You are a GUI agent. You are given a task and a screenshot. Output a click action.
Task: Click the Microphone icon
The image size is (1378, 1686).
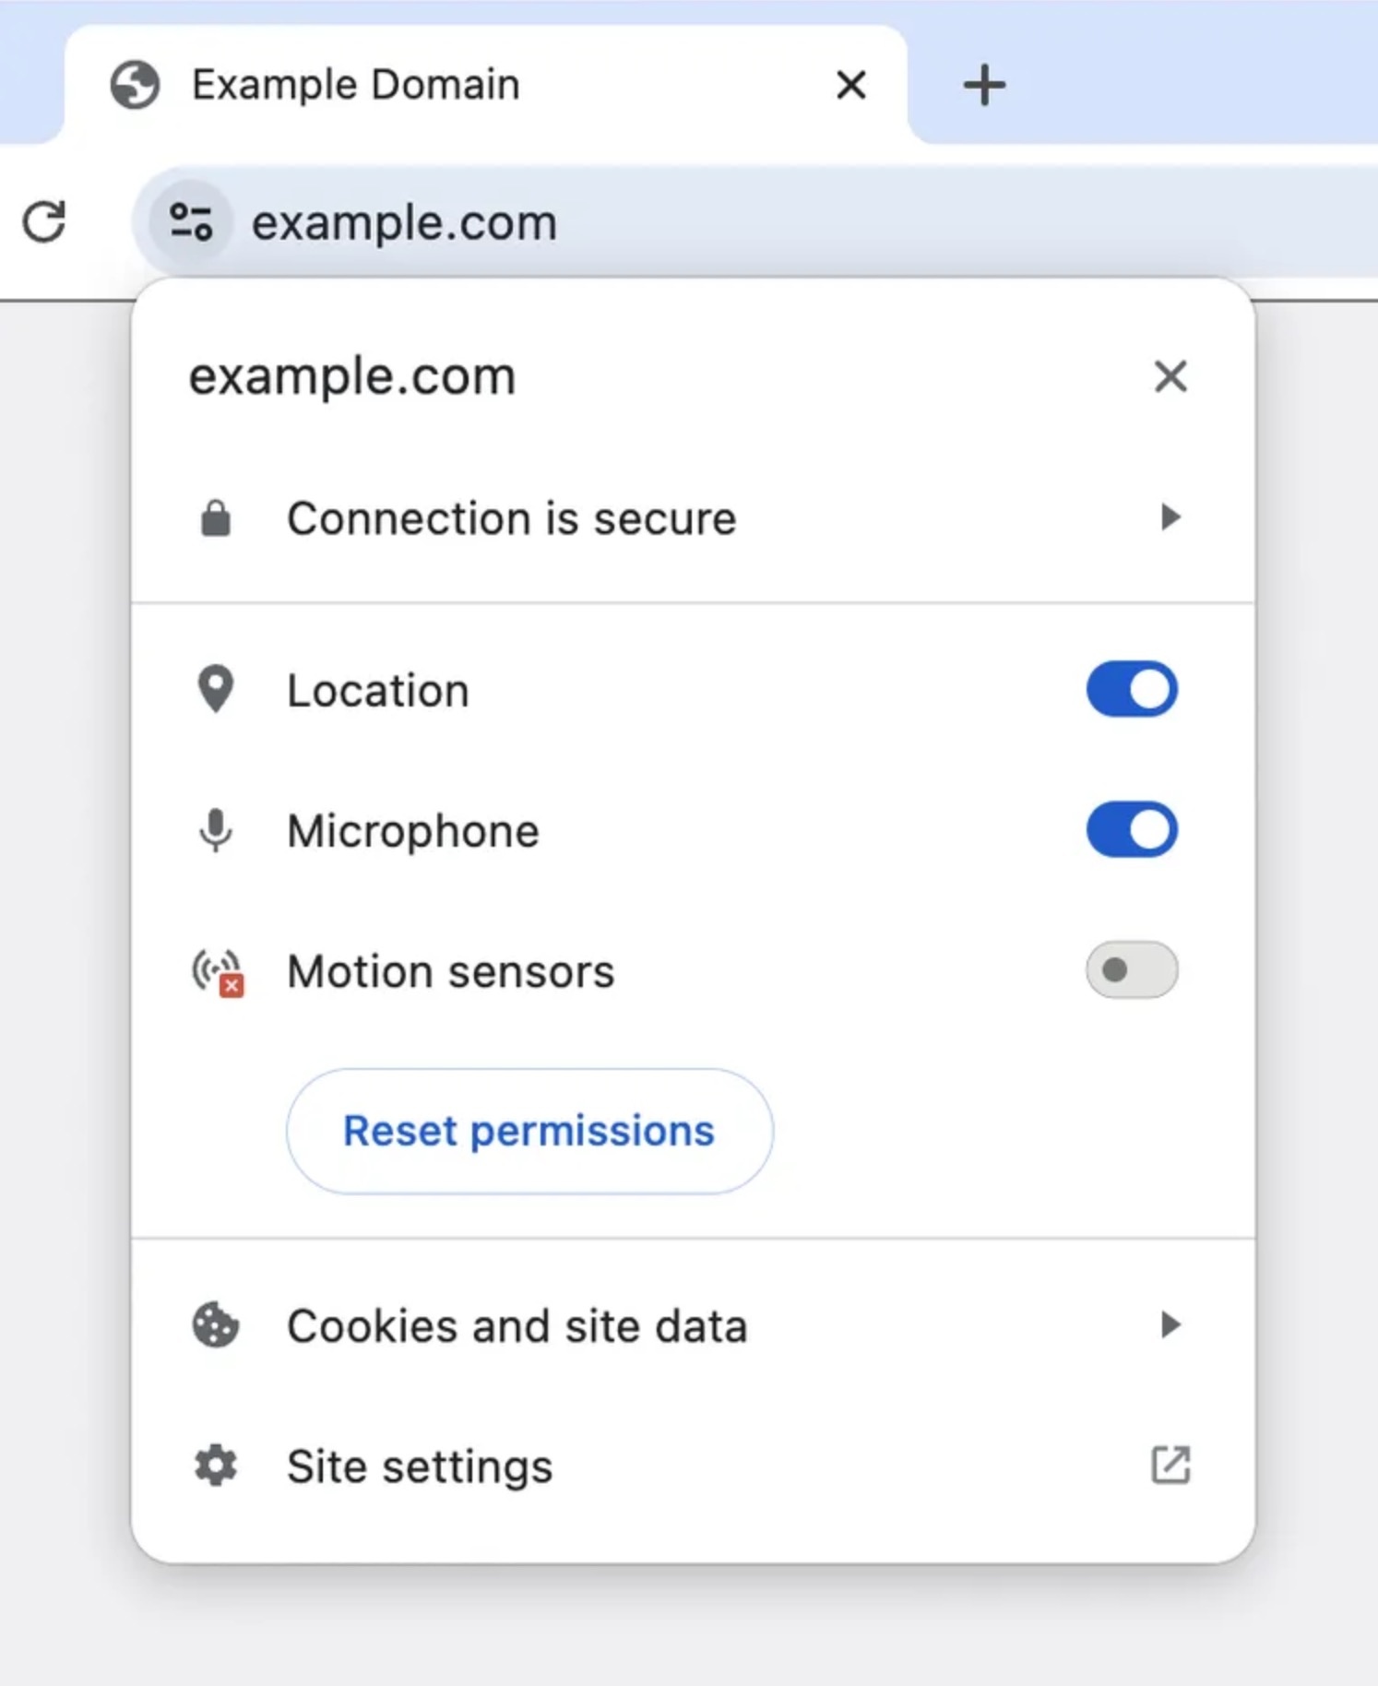[216, 830]
